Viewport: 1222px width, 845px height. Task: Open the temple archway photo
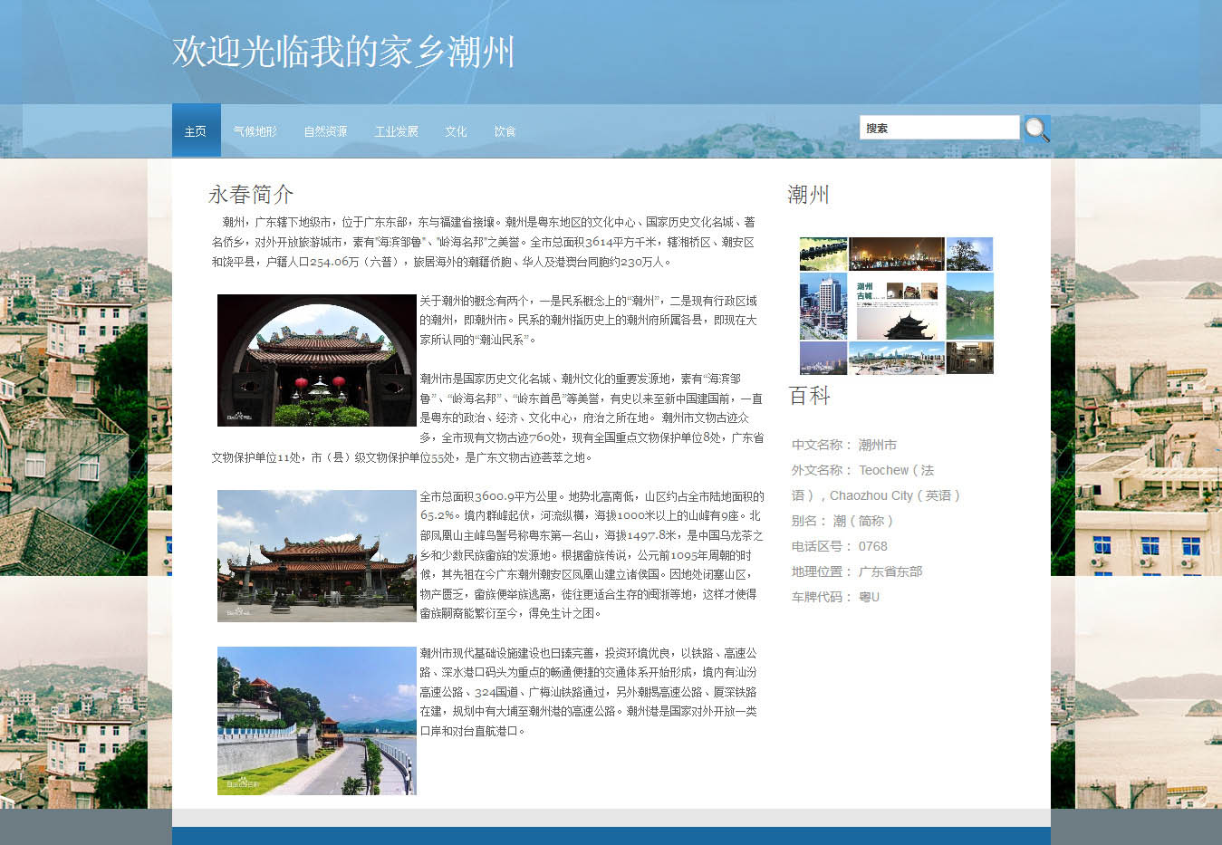tap(316, 360)
